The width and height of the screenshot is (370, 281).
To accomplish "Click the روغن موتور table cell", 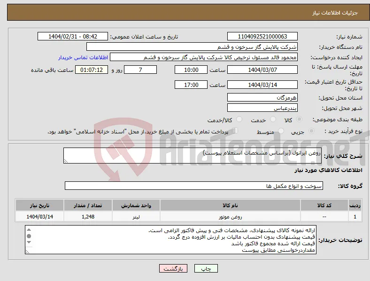I will 230,217.
